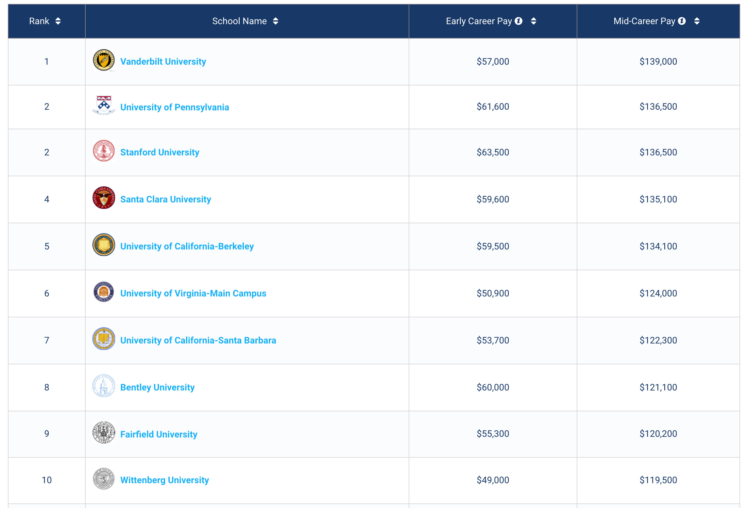Click the Vanderbilt University seal logo
Image resolution: width=748 pixels, height=508 pixels.
coord(104,60)
